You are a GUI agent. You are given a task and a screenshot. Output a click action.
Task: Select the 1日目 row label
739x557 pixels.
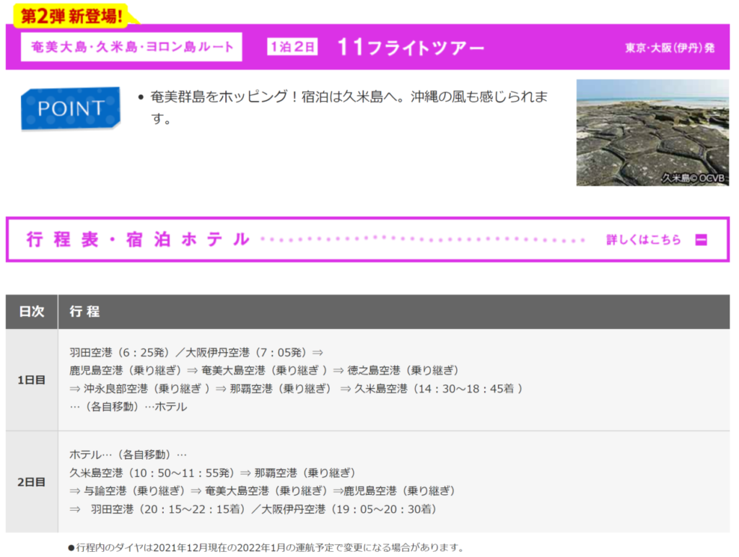(x=32, y=380)
